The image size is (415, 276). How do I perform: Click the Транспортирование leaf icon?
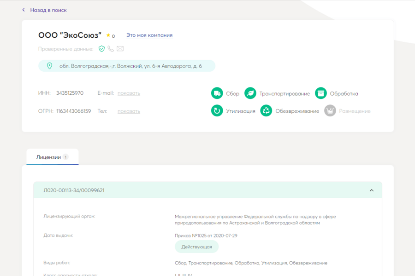[250, 93]
